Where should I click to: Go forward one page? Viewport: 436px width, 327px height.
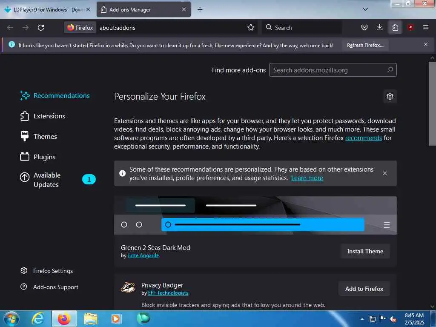25,28
